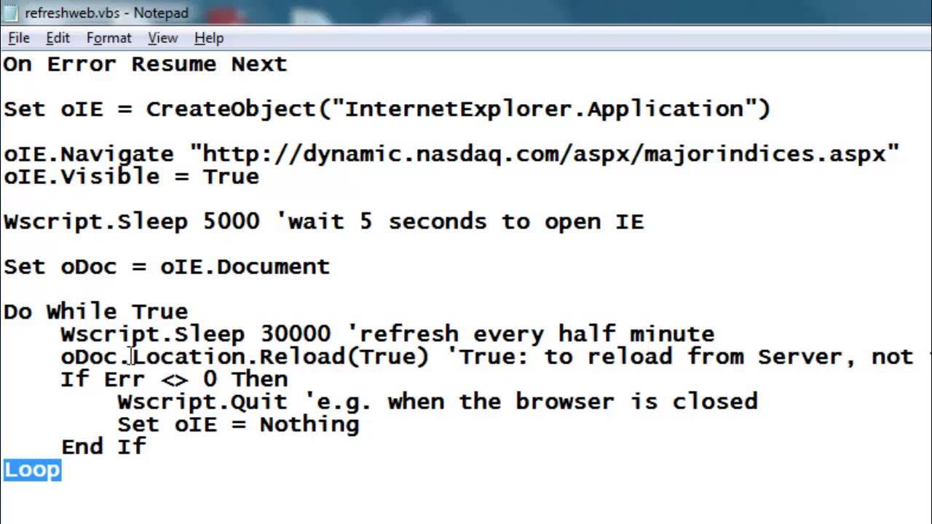The width and height of the screenshot is (932, 524).
Task: Click on the If Err <> 0 Then line
Action: (174, 380)
